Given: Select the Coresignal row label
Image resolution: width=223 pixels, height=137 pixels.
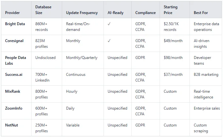Looking at the screenshot, I should (14, 41).
